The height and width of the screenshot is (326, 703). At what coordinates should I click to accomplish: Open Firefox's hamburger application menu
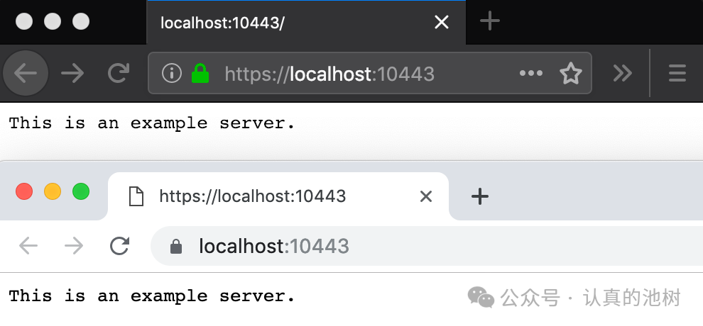click(x=677, y=73)
